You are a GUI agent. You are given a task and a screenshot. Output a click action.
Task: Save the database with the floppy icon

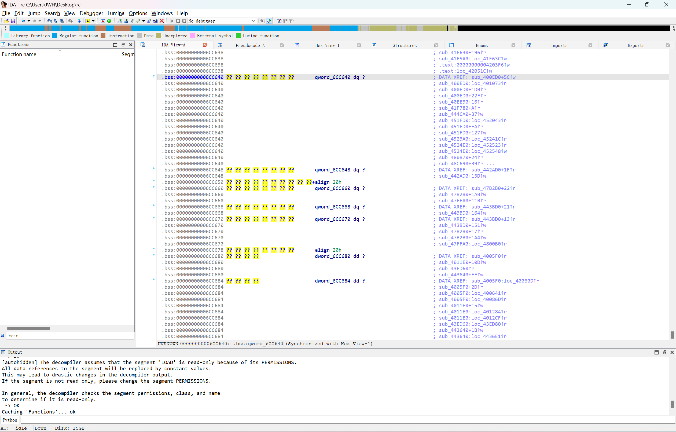point(13,21)
